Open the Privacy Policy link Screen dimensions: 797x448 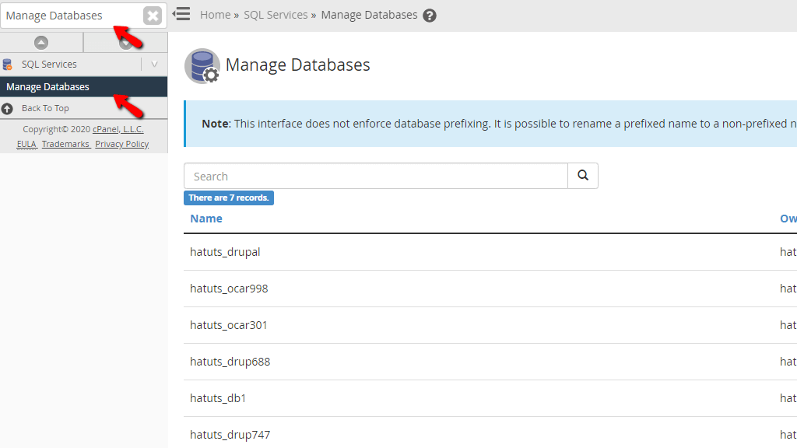click(122, 144)
